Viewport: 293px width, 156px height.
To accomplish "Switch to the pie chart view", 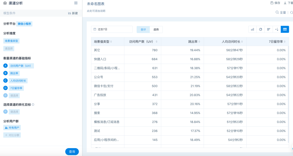I will click(260, 29).
